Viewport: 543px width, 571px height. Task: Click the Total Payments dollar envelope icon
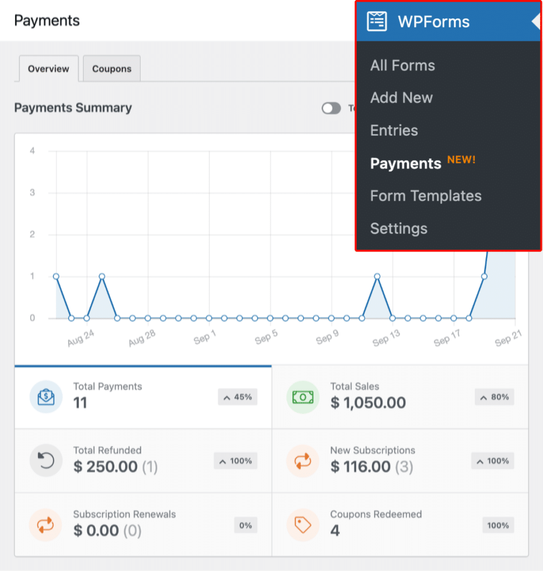pyautogui.click(x=46, y=397)
